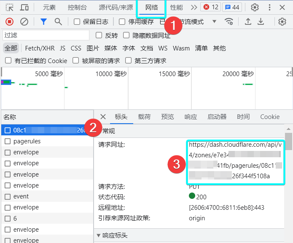The width and height of the screenshot is (293, 243).
Task: Select the request named 6
Action: 47,218
